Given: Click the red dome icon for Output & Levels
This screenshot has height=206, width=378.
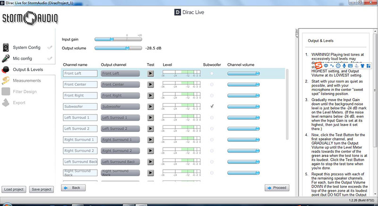Looking at the screenshot, I should (x=5, y=69).
